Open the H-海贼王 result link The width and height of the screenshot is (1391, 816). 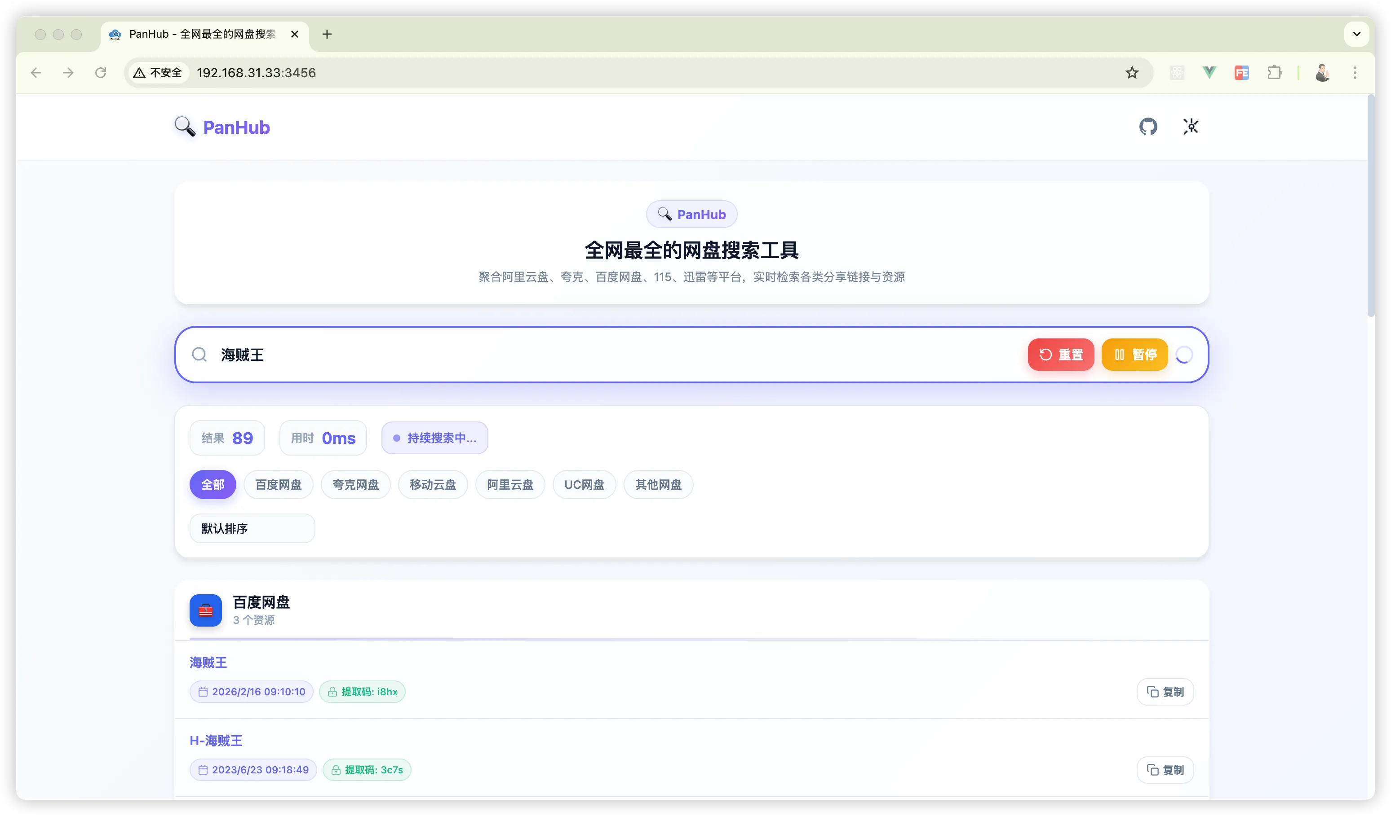(216, 741)
